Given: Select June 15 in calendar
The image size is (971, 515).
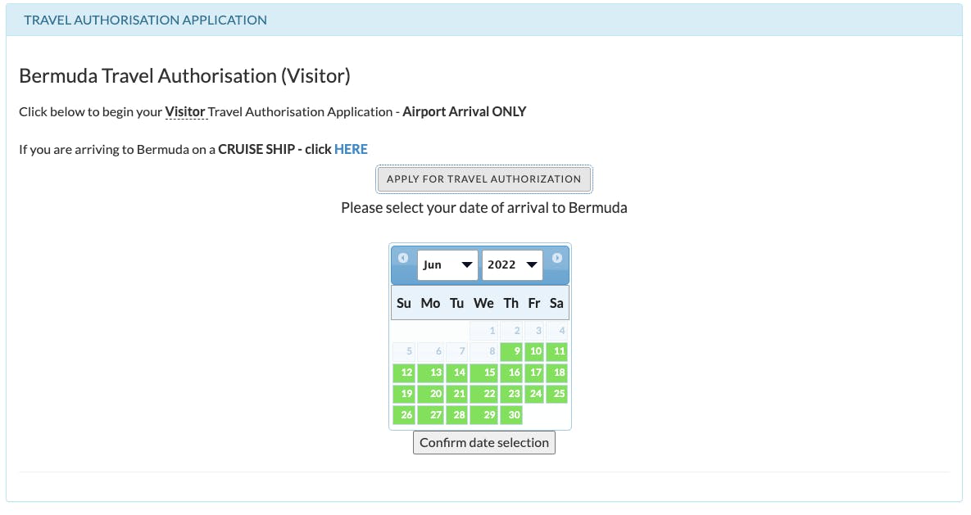Looking at the screenshot, I should click(x=484, y=373).
